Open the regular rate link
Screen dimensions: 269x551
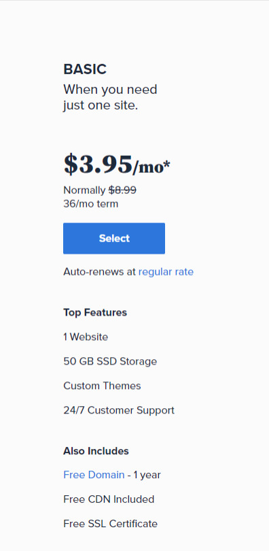[166, 272]
